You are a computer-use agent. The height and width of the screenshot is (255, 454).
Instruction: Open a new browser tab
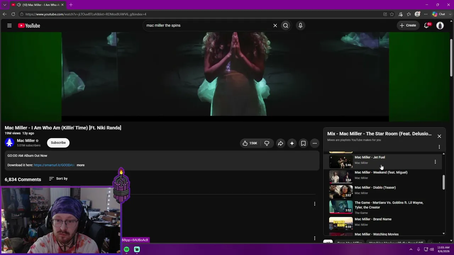click(x=71, y=5)
